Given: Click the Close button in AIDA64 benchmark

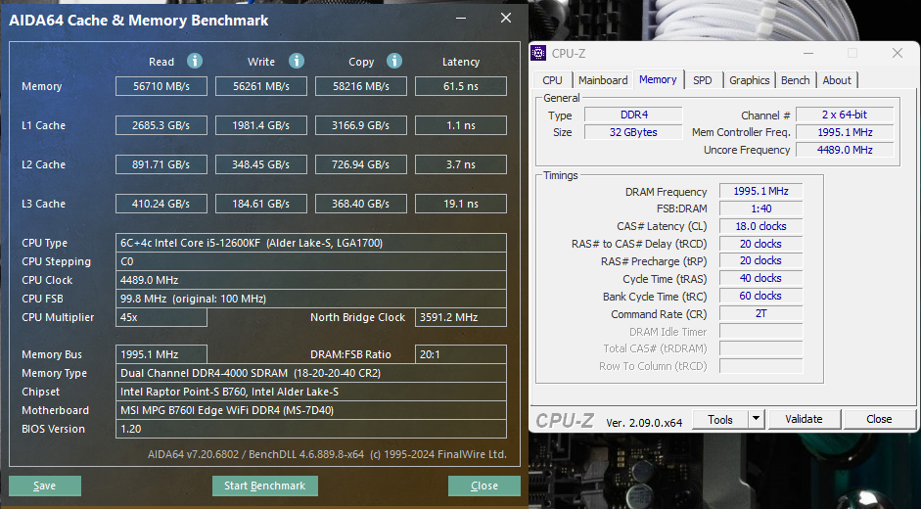Looking at the screenshot, I should [x=484, y=486].
